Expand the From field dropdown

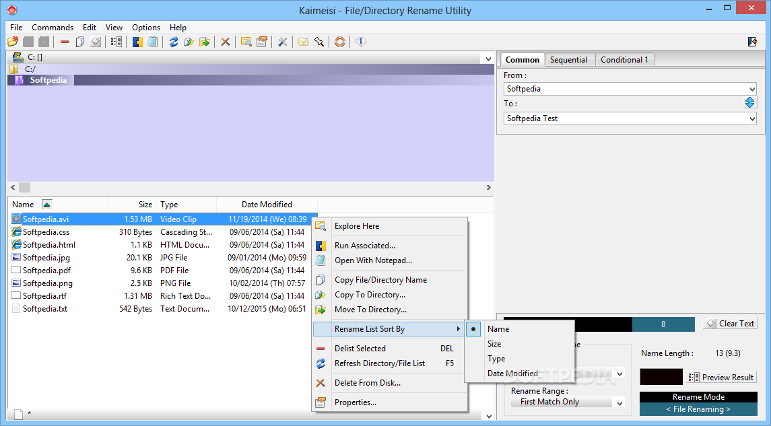tap(752, 89)
